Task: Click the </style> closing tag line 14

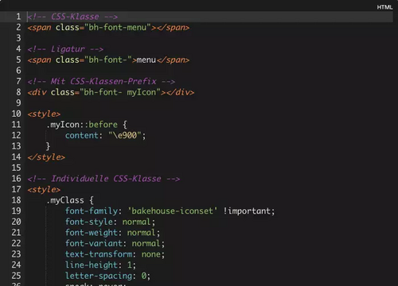Action: (46, 157)
